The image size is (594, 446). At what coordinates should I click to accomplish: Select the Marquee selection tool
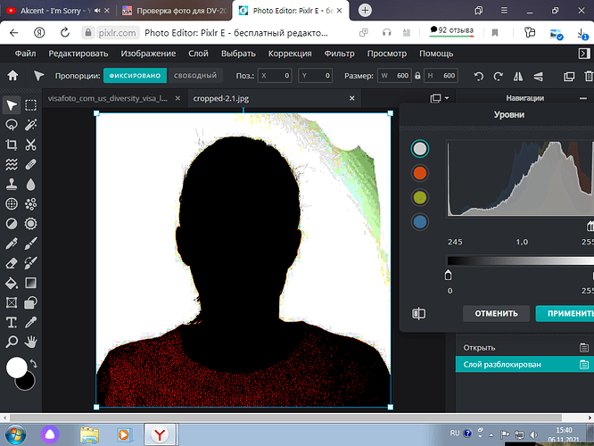pos(30,105)
